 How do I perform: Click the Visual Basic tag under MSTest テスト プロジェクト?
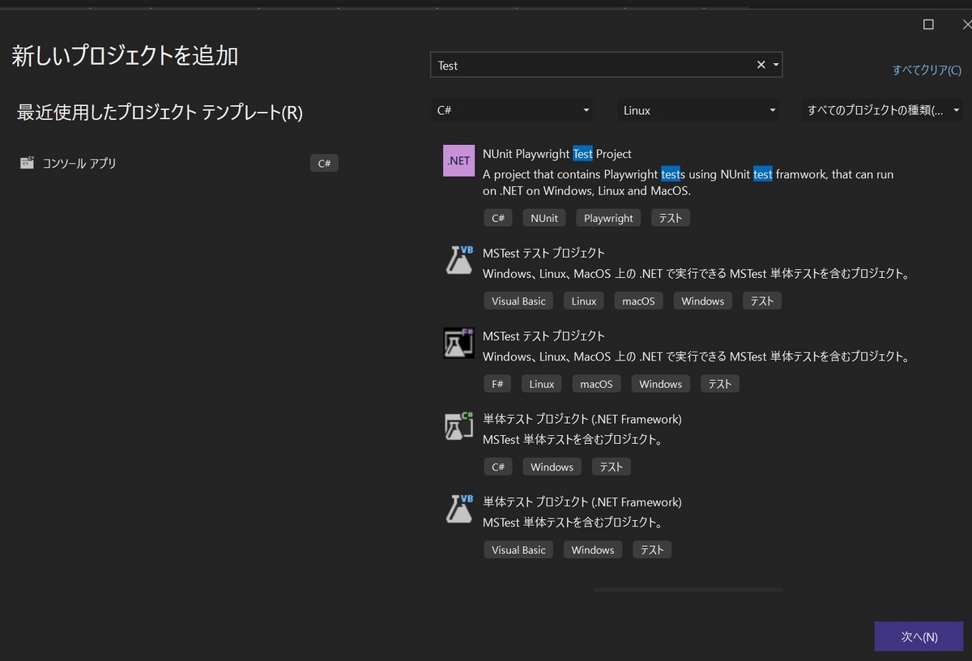tap(518, 301)
